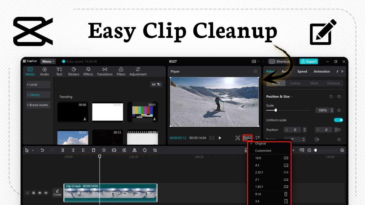The image size is (365, 205).
Task: Add keyframe for Position & Size
Action: click(x=339, y=97)
